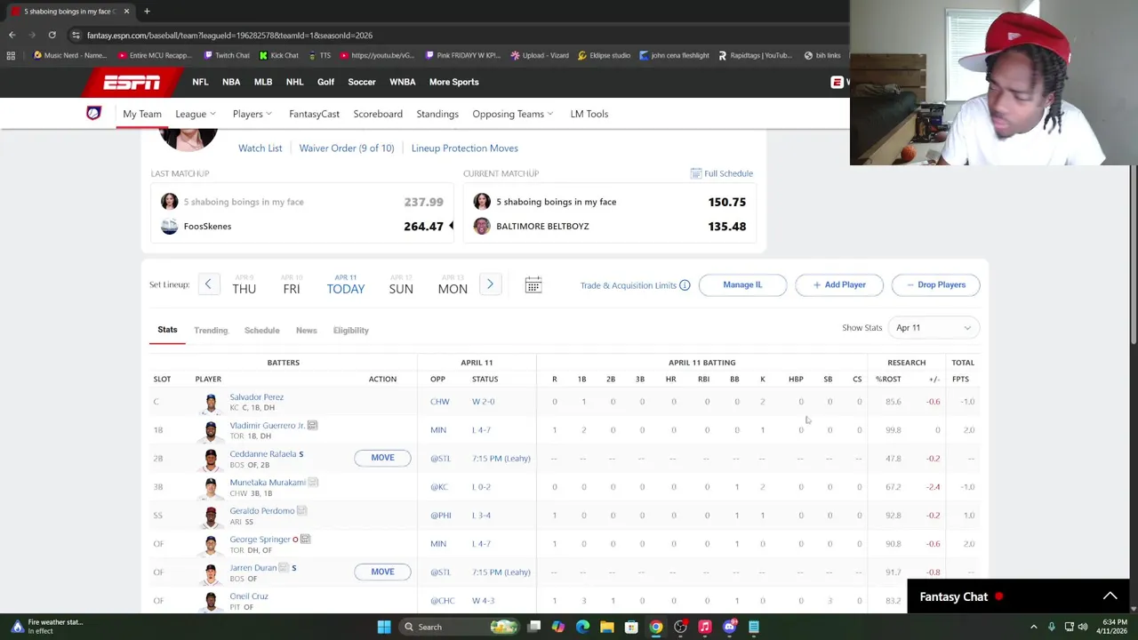
Task: Open Jarren Duran news note icon
Action: pyautogui.click(x=284, y=568)
